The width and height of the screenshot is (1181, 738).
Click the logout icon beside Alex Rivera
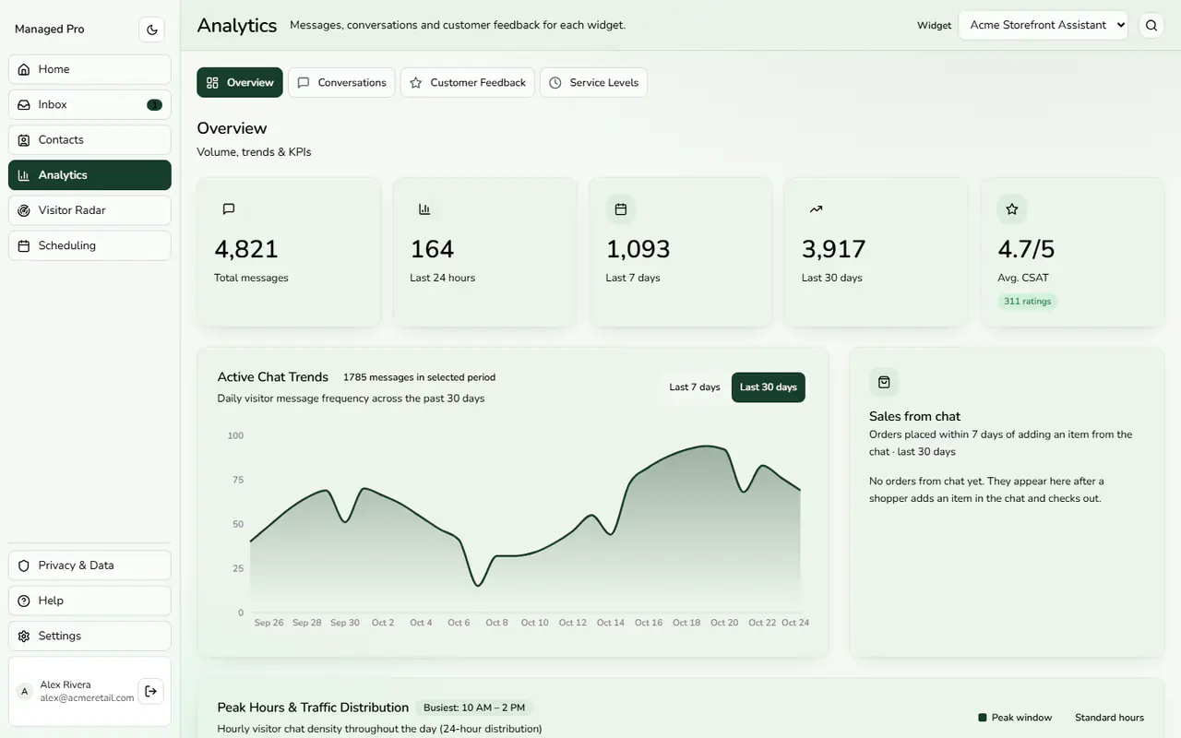[x=151, y=691]
